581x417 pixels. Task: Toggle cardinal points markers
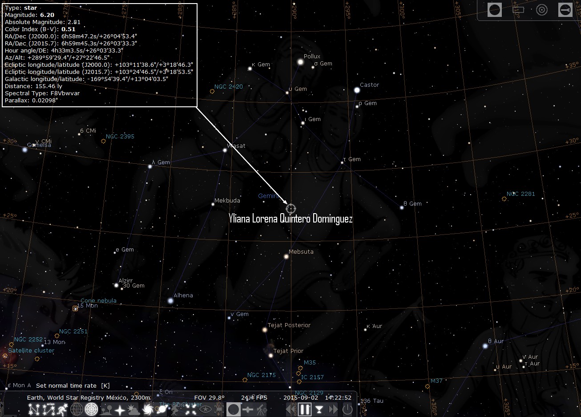coord(120,409)
